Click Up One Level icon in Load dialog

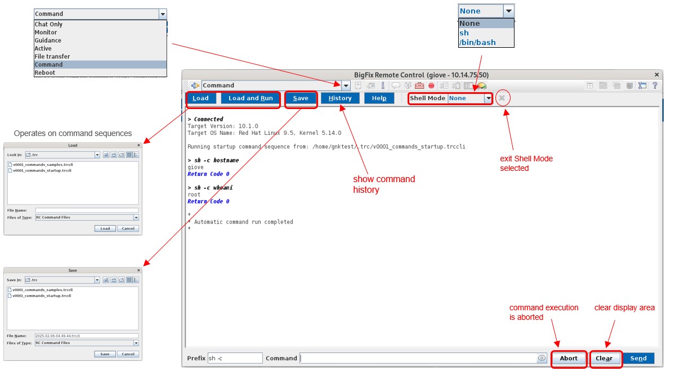click(x=106, y=155)
